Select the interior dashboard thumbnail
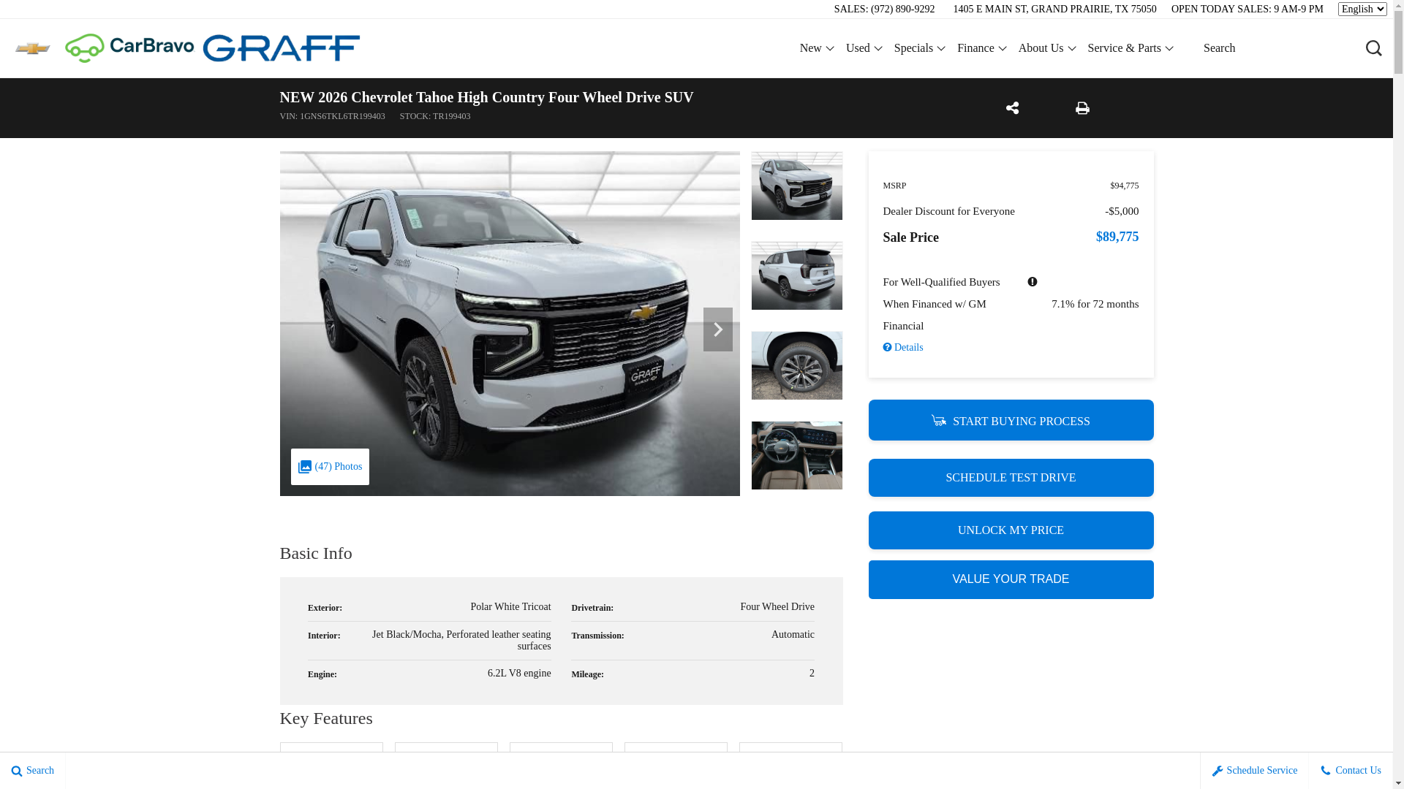This screenshot has height=789, width=1404. pyautogui.click(x=797, y=455)
